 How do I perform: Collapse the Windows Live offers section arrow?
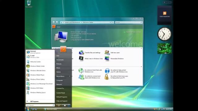(x=141, y=67)
